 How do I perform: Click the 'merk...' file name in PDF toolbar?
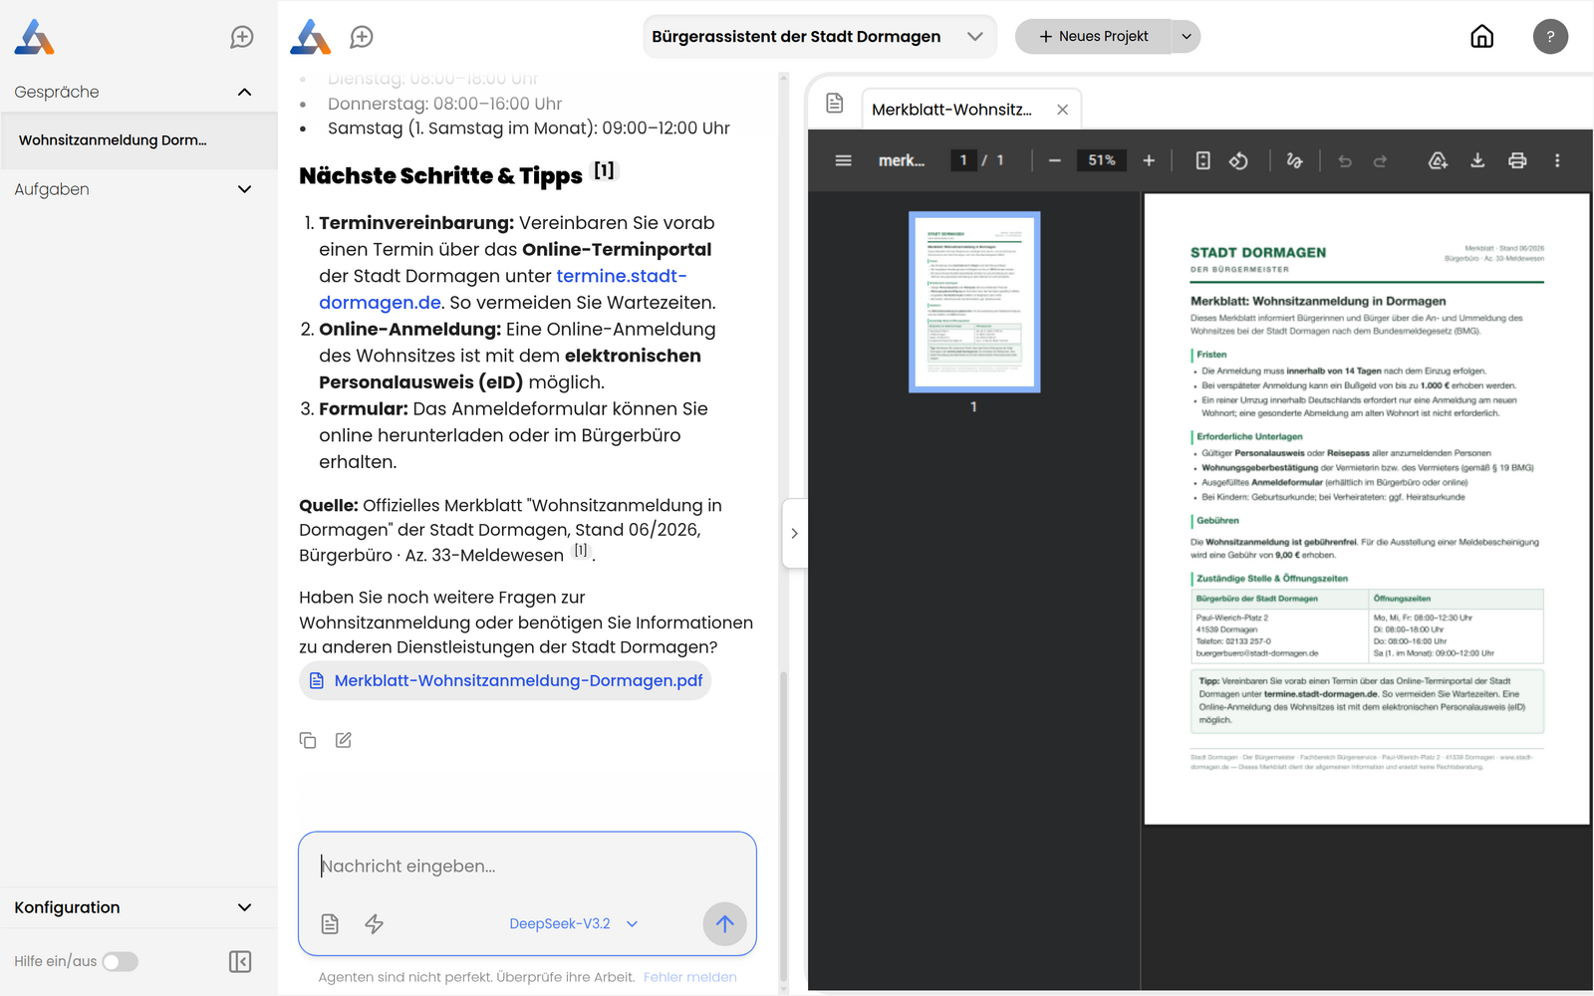[902, 160]
